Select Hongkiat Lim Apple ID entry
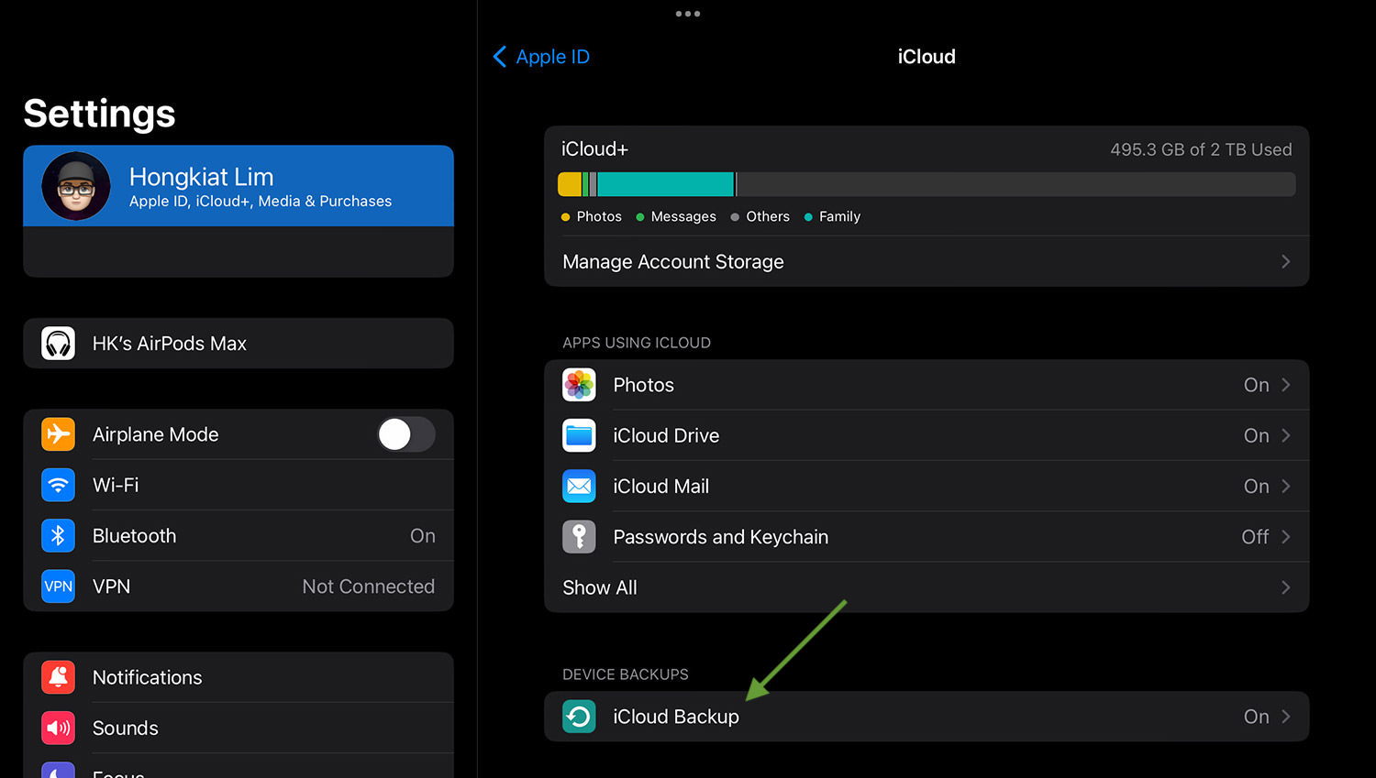The image size is (1376, 778). 239,186
